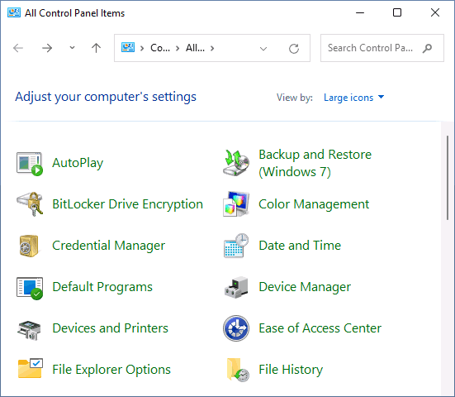Expand the address bar history dropdown
455x397 pixels.
[263, 49]
